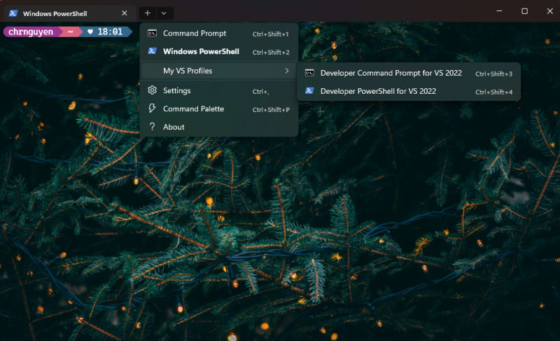
Task: Click the About question mark icon
Action: coord(152,127)
